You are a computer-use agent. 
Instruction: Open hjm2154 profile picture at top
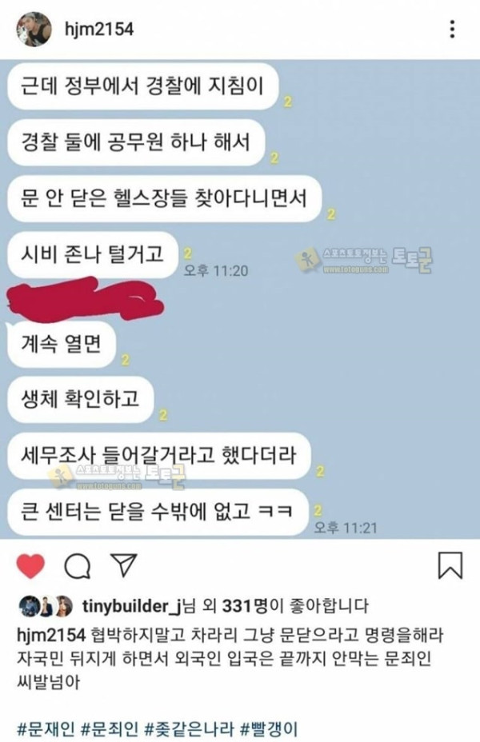(34, 30)
